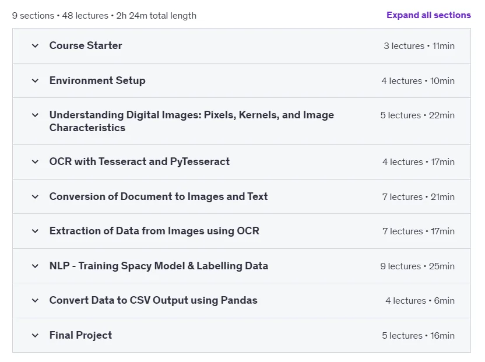Expand Convert Data to CSV Output chevron
Viewport: 485px width, 362px height.
click(35, 300)
